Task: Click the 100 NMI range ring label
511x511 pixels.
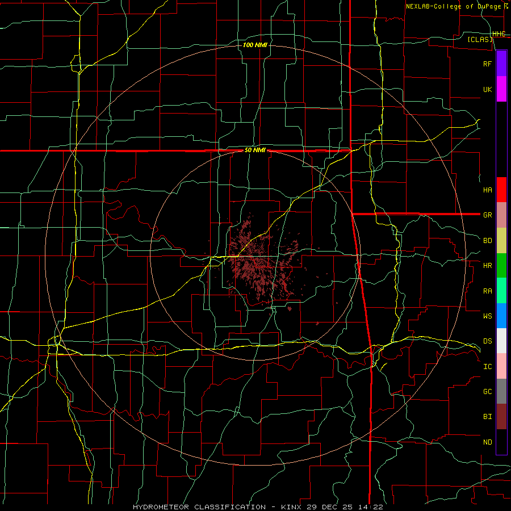Action: click(255, 45)
